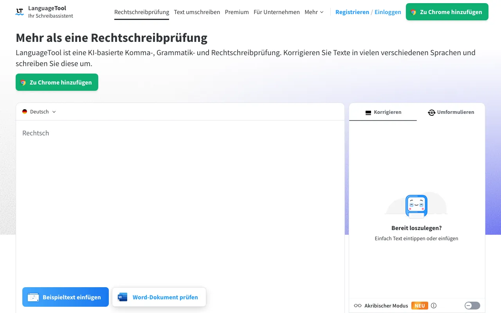
Task: Click the Einloggen link
Action: 388,12
